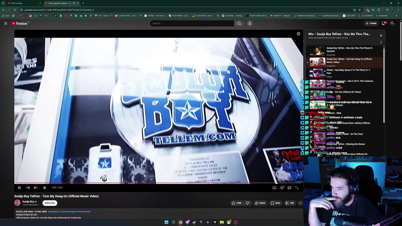Click the Mix playlist scrollbar
The width and height of the screenshot is (402, 226).
[x=384, y=85]
